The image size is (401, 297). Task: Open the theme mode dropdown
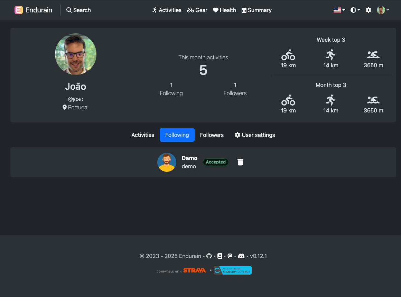click(x=355, y=10)
